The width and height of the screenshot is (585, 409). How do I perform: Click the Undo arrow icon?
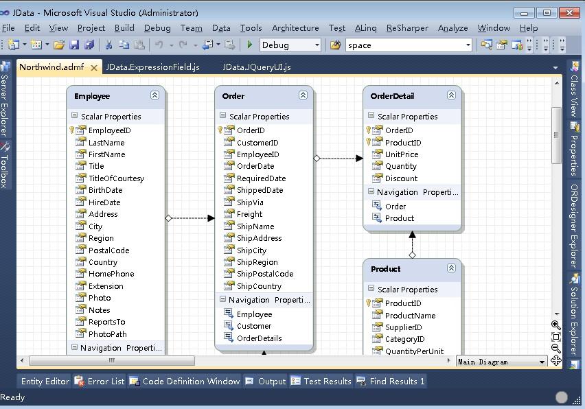pyautogui.click(x=159, y=45)
